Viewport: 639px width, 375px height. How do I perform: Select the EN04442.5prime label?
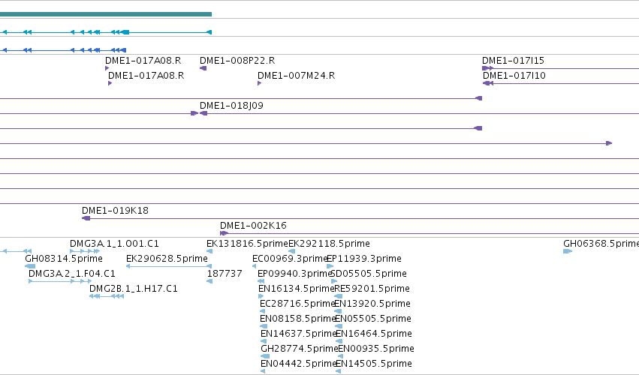(x=298, y=364)
